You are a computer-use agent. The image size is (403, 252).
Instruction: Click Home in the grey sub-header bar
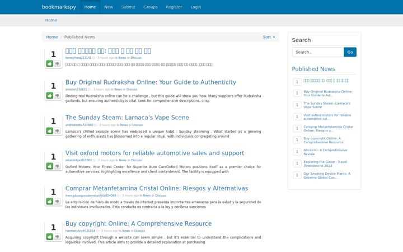51,20
